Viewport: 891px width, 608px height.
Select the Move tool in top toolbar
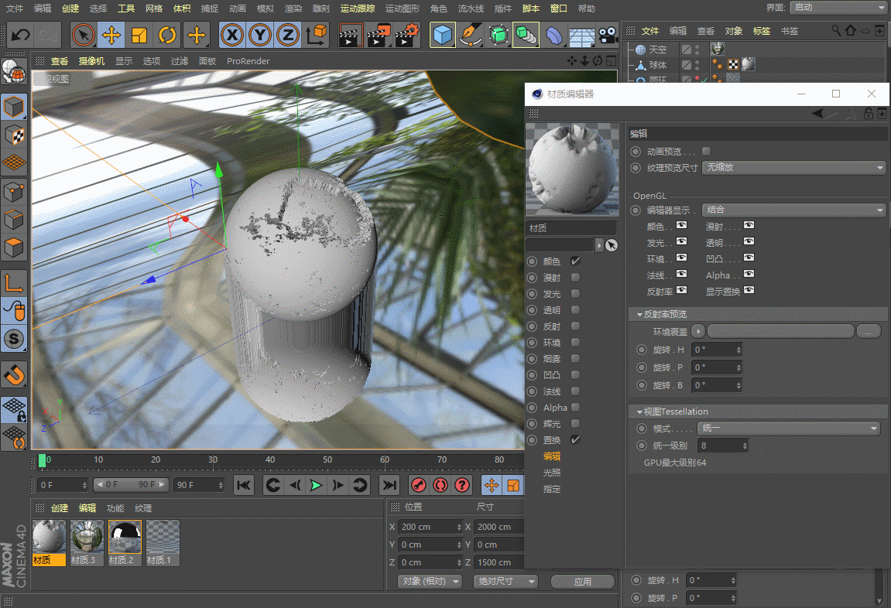[x=111, y=35]
